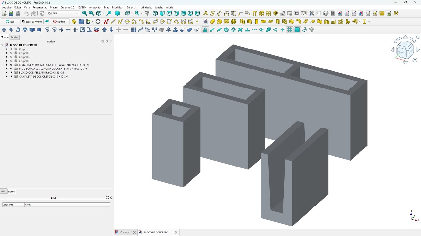Viewport: 421px width, 236px height.
Task: Select the Draft Rotate tool
Action: click(x=18, y=29)
